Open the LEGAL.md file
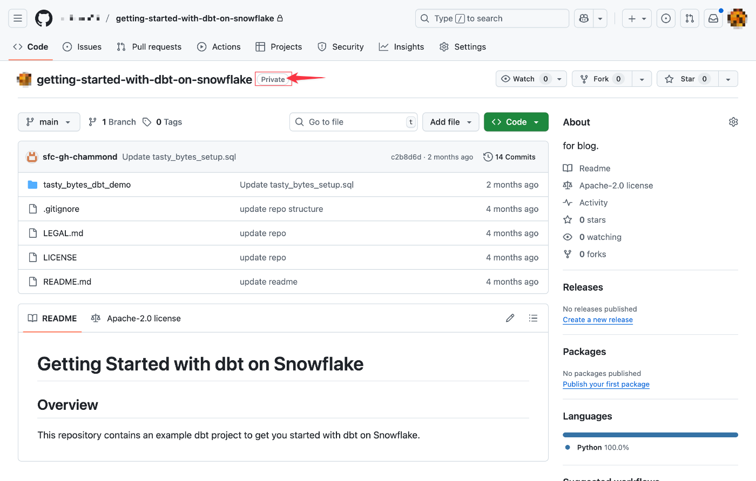Viewport: 756px width, 481px height. click(x=63, y=233)
